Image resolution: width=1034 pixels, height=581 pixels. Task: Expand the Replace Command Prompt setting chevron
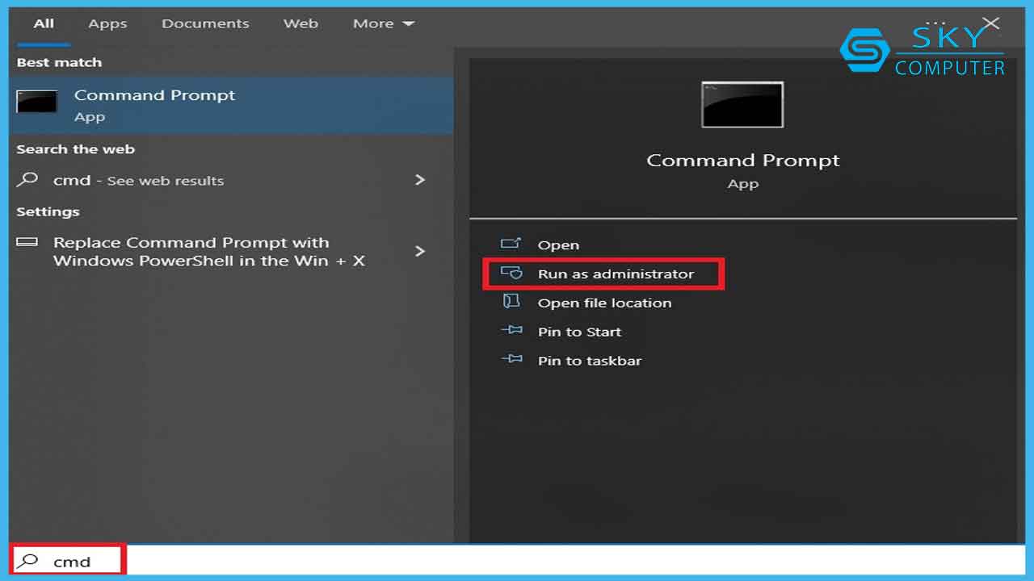420,251
